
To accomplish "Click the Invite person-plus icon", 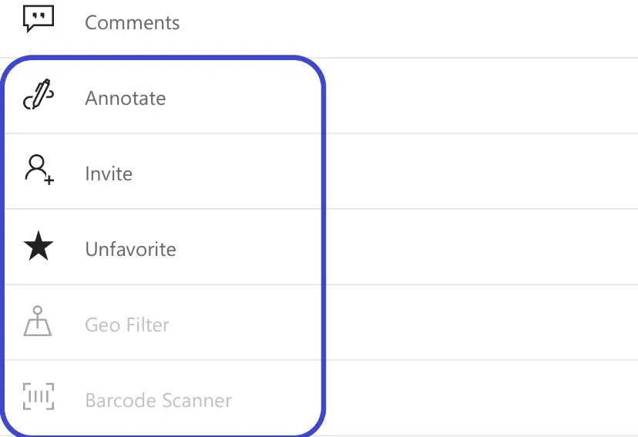I will pyautogui.click(x=39, y=170).
